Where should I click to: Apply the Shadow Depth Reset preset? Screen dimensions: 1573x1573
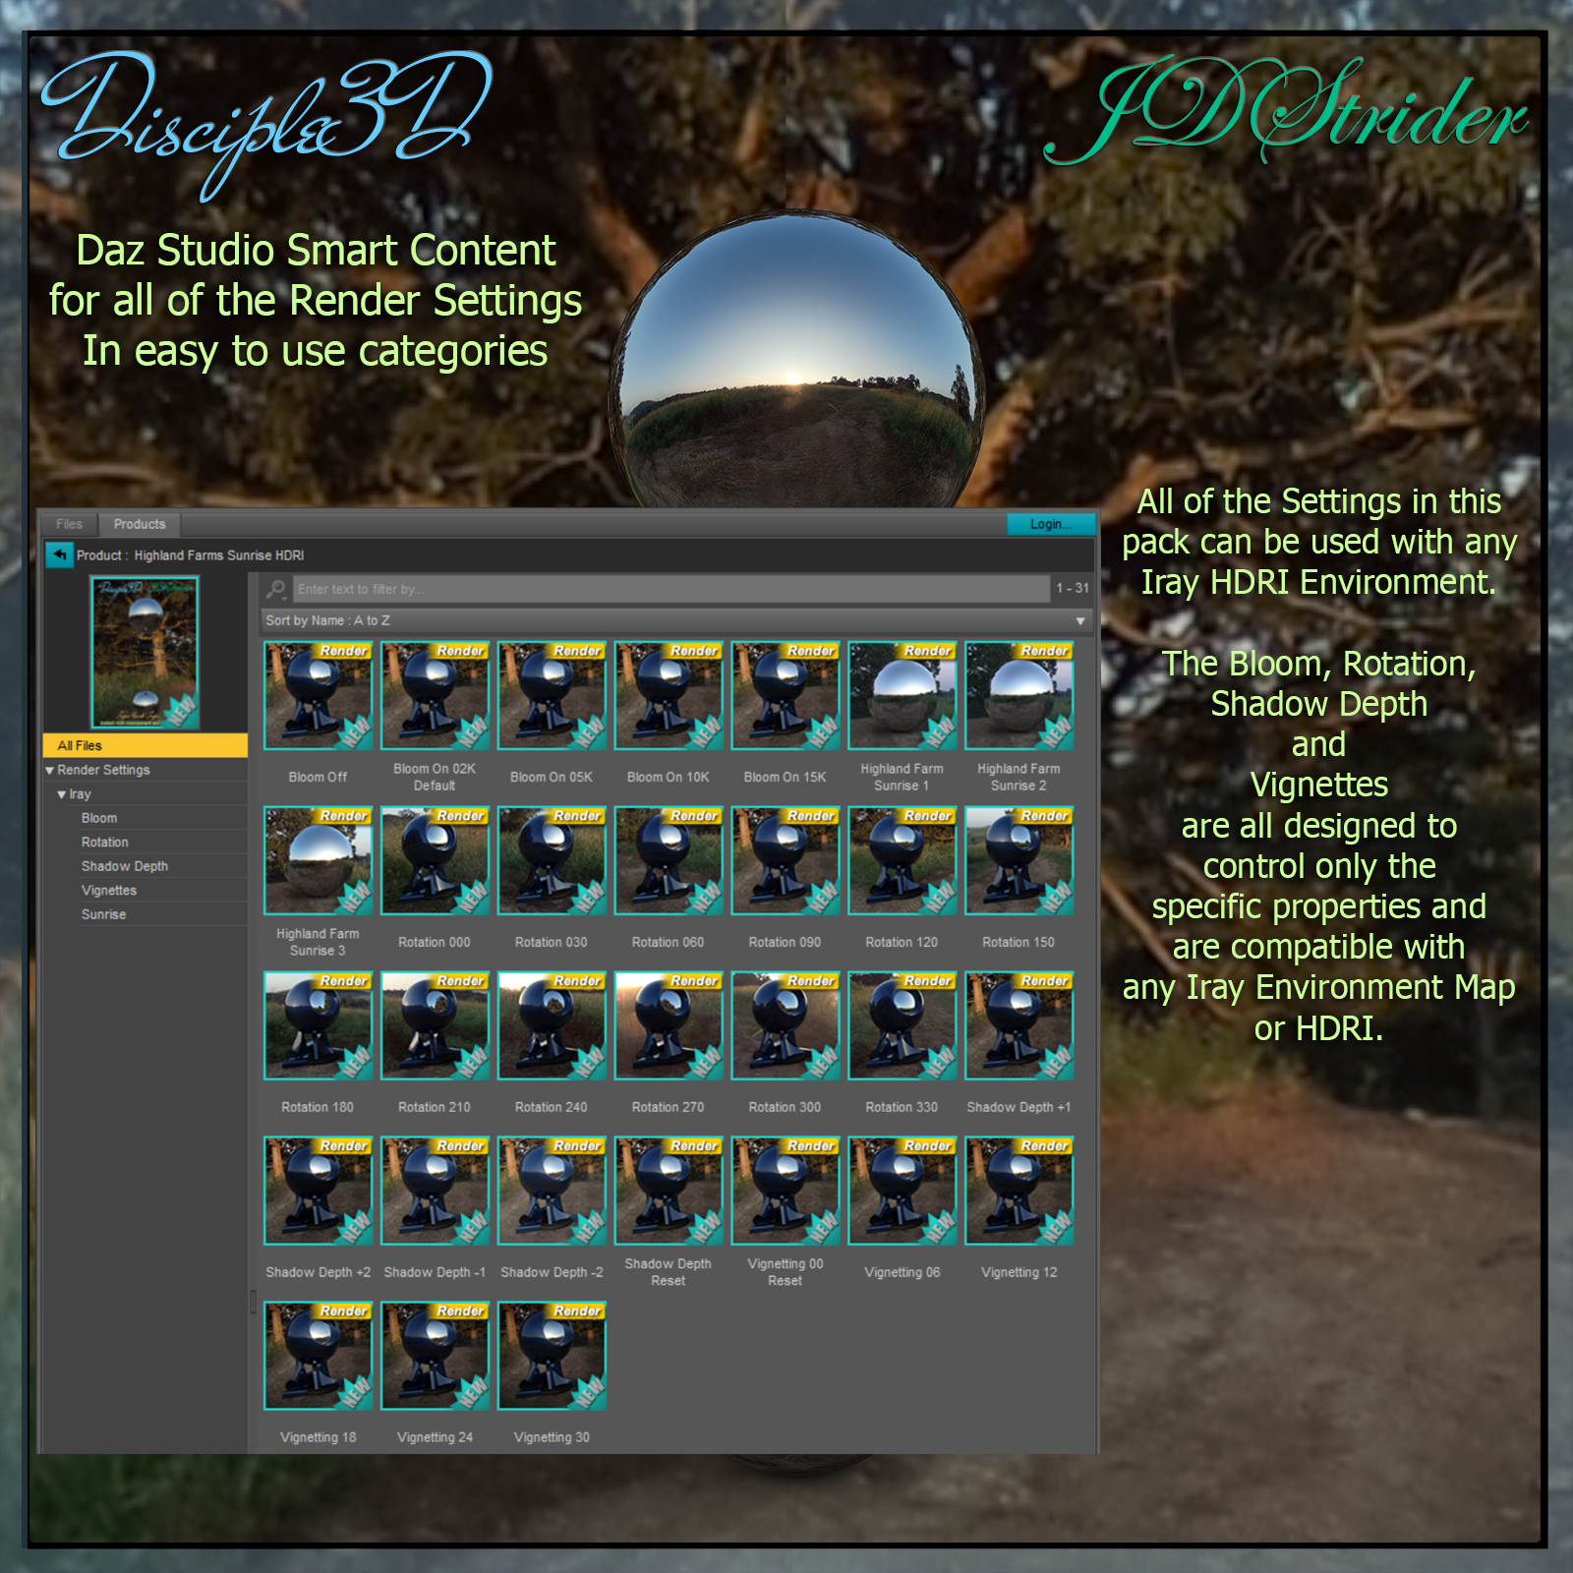(669, 1192)
